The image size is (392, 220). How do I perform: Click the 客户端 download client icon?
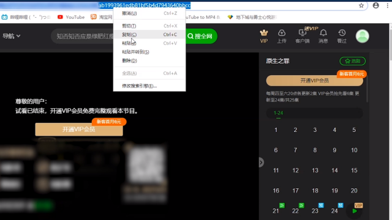click(x=302, y=36)
